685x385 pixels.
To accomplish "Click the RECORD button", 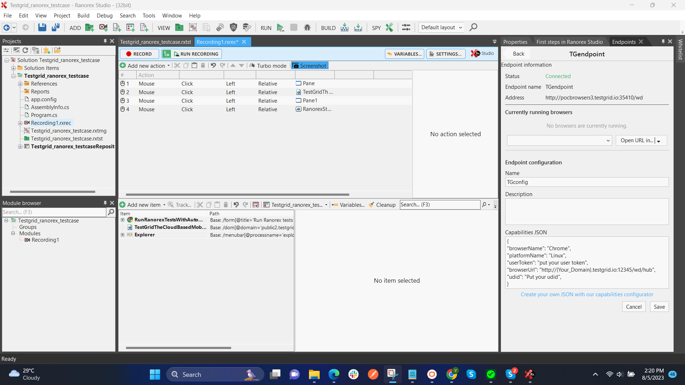I will (139, 54).
